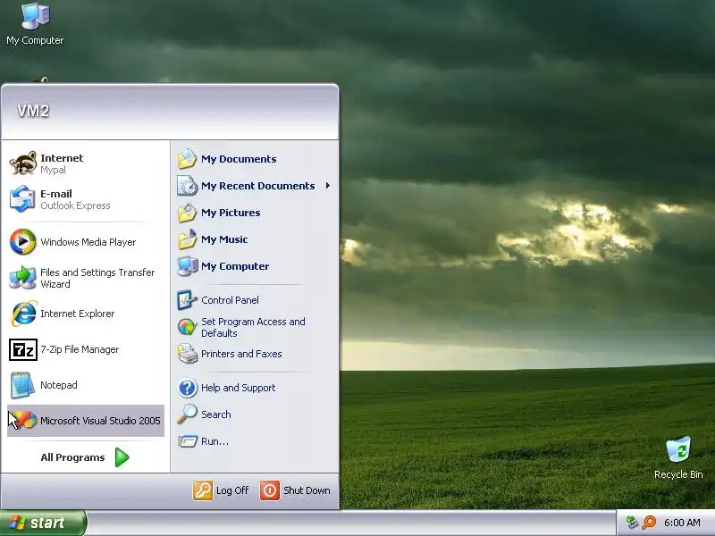Open the My Documents folder icon
Screen dimensions: 715x536
187,159
